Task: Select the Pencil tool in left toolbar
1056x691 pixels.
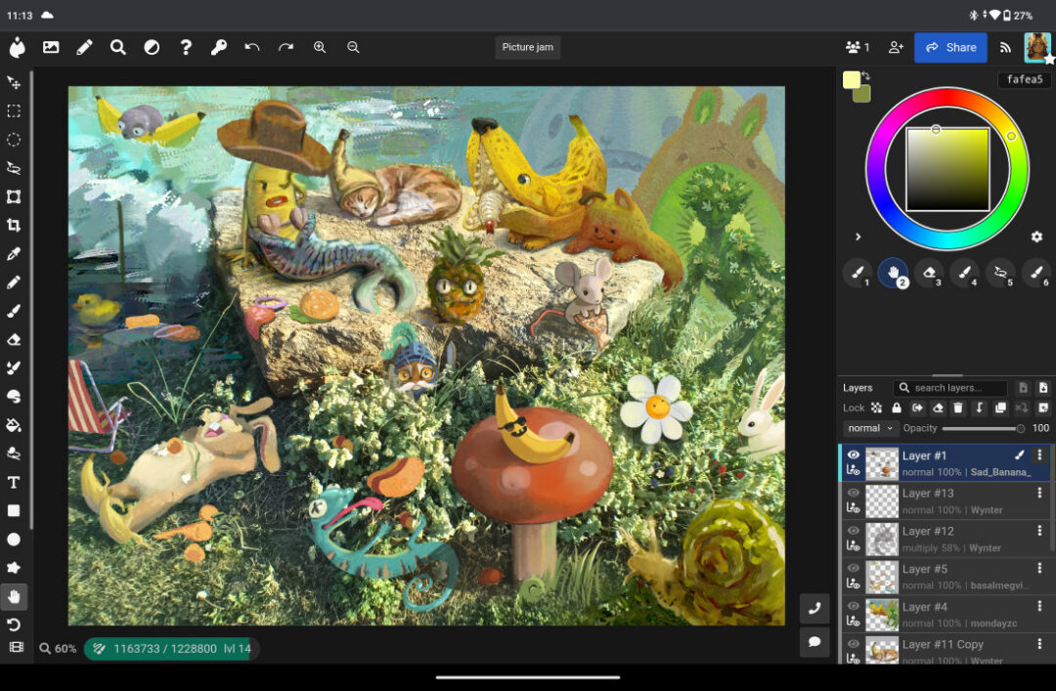Action: (x=14, y=282)
